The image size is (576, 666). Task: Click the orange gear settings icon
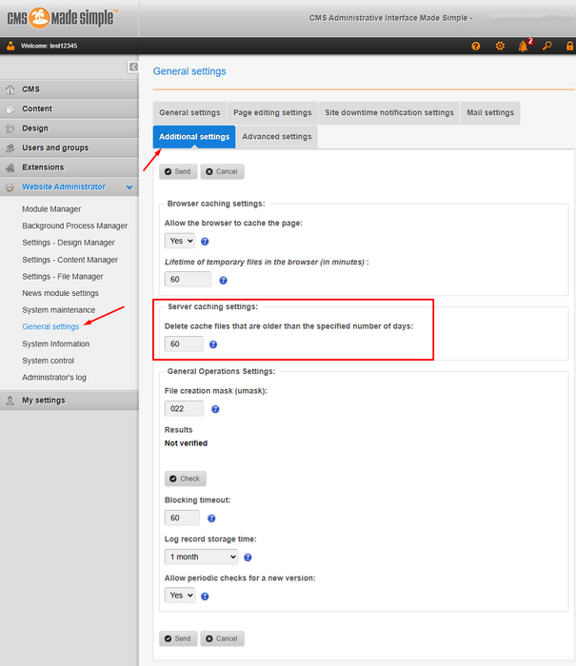[x=500, y=46]
